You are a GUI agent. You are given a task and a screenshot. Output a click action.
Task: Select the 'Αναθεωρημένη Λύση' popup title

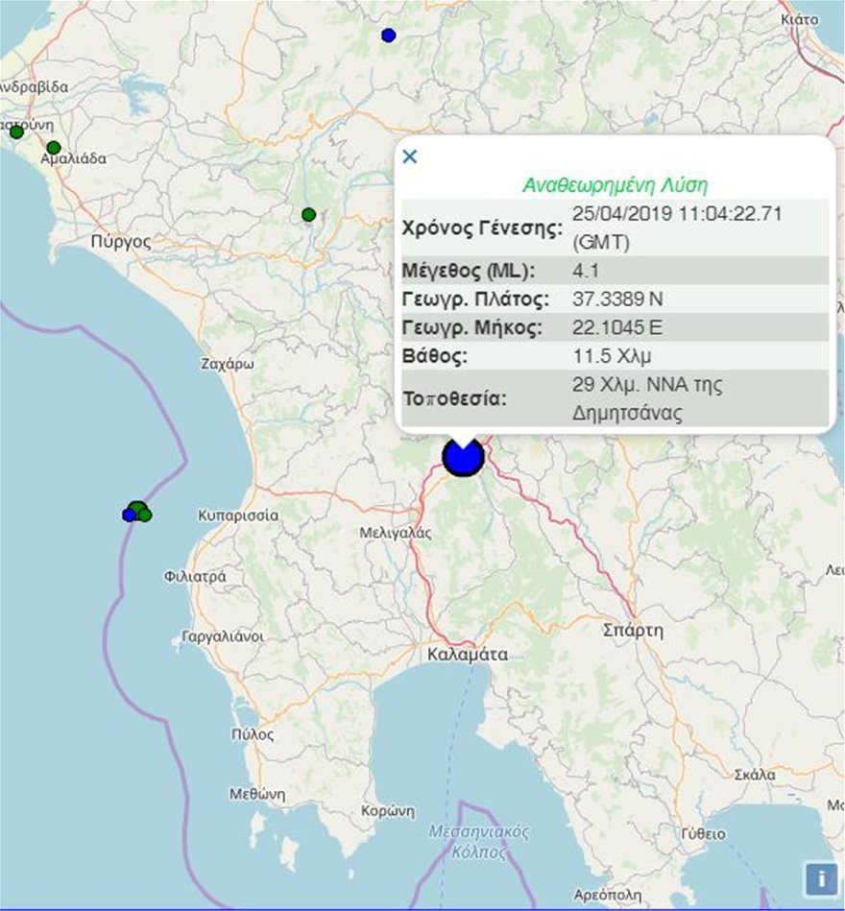coord(615,185)
